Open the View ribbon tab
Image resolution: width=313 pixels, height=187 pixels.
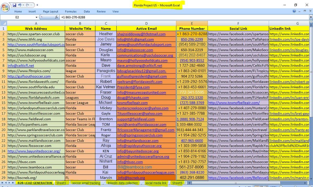coord(116,11)
